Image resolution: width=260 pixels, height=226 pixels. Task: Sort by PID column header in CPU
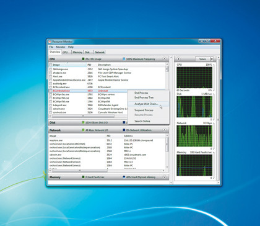click(89, 65)
